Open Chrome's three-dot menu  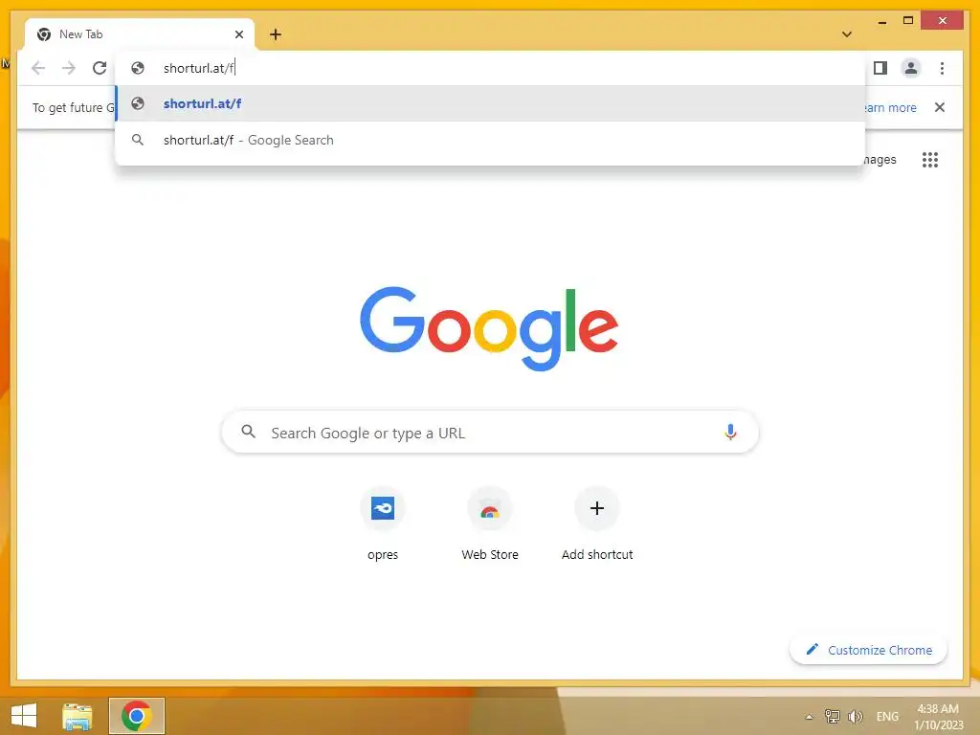coord(942,68)
